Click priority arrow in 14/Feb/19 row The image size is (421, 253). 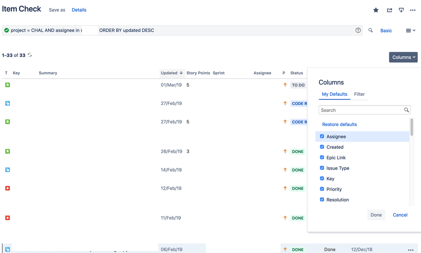[285, 170]
